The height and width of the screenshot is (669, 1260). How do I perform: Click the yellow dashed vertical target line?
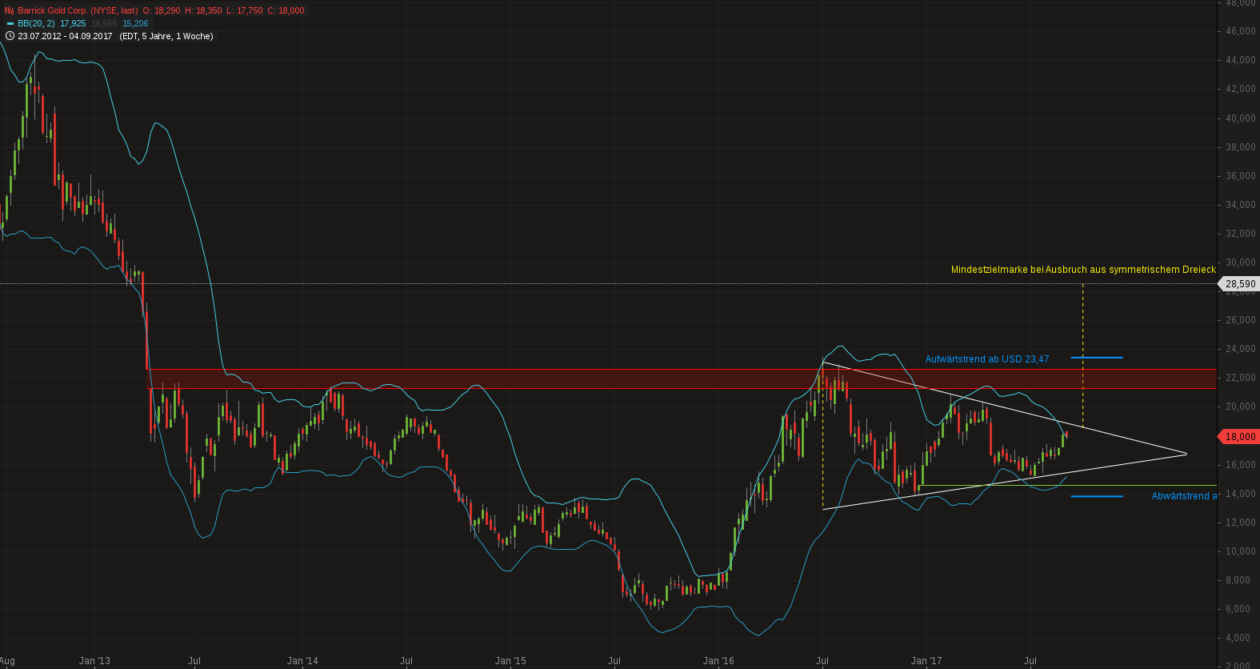1082,352
